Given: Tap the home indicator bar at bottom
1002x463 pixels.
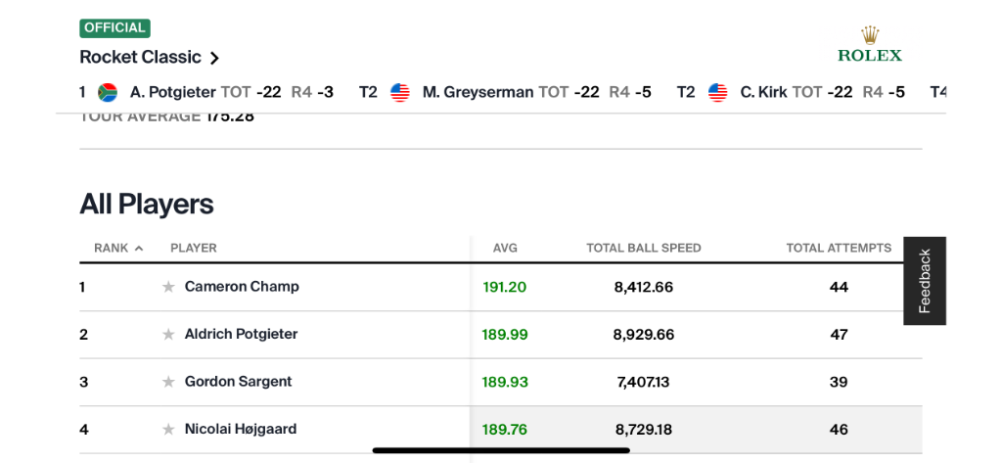Looking at the screenshot, I should tap(501, 450).
